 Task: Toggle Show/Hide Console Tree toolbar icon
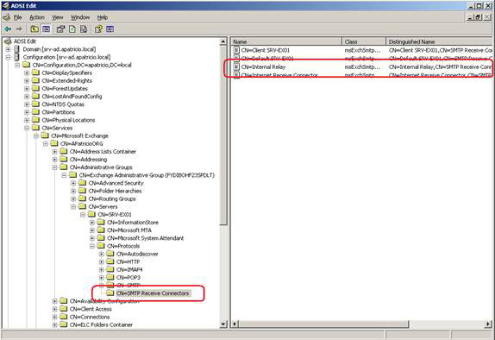pos(46,29)
